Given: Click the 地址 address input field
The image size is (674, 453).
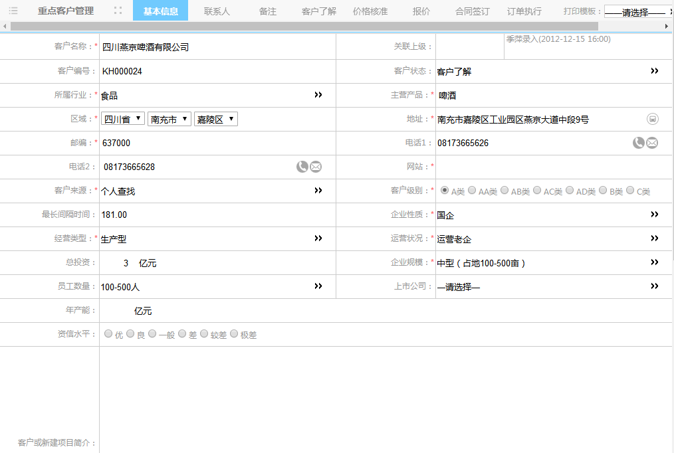Looking at the screenshot, I should [540, 120].
